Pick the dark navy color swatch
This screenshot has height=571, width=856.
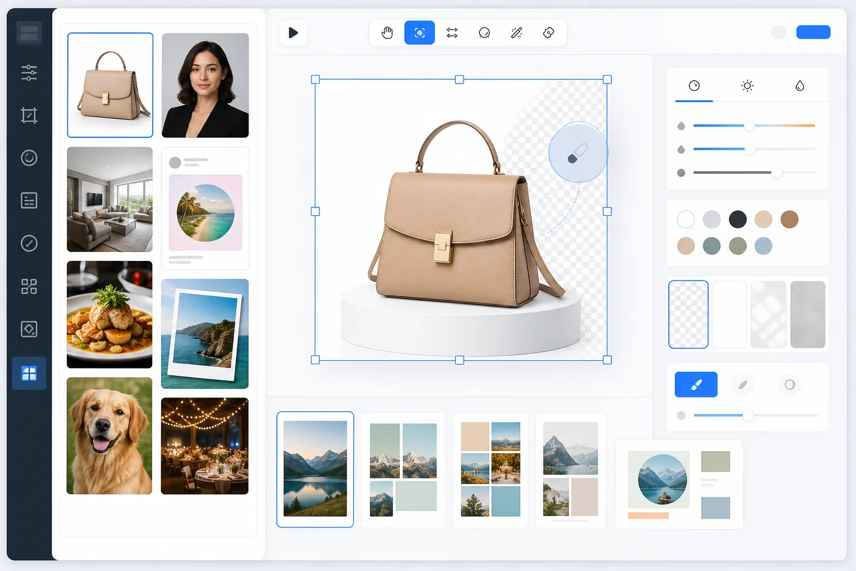click(738, 219)
